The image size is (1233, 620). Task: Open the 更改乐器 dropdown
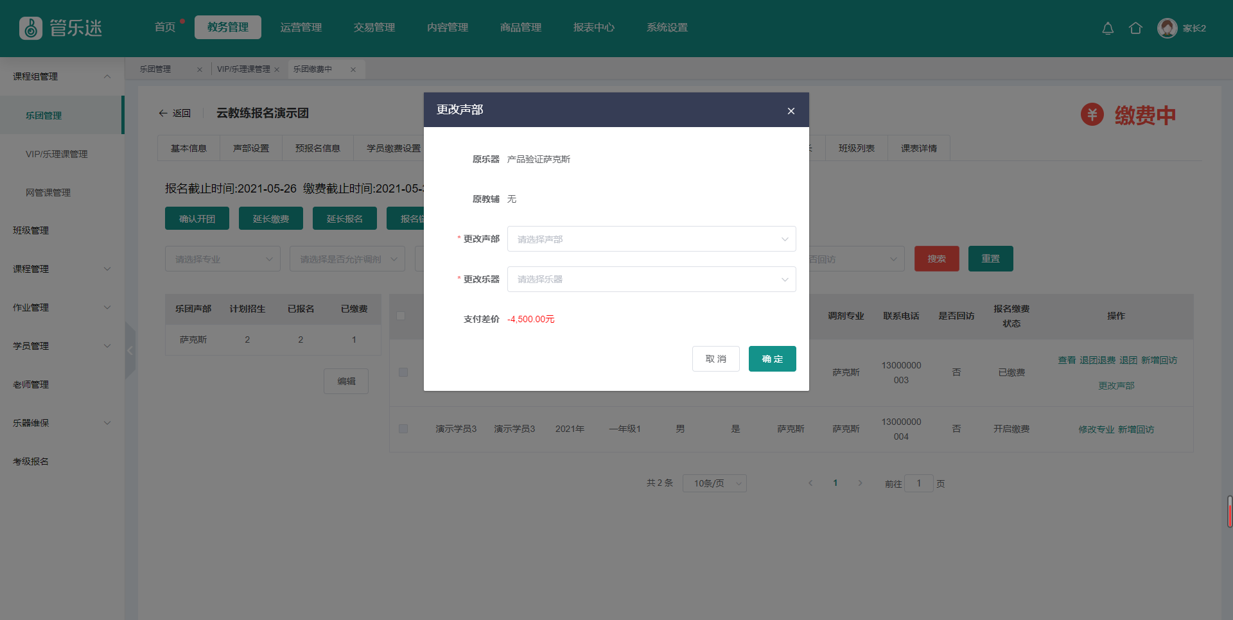click(651, 279)
